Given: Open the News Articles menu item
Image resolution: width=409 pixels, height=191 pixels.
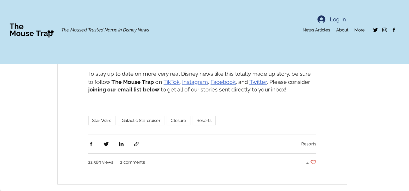Looking at the screenshot, I should tap(316, 30).
